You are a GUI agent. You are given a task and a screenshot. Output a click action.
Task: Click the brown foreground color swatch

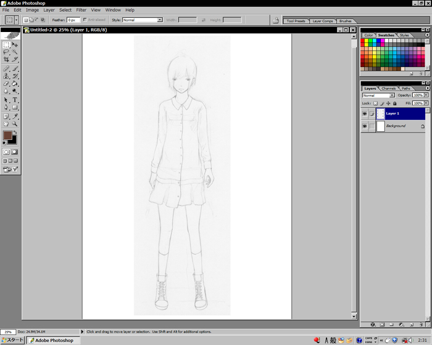click(7, 136)
